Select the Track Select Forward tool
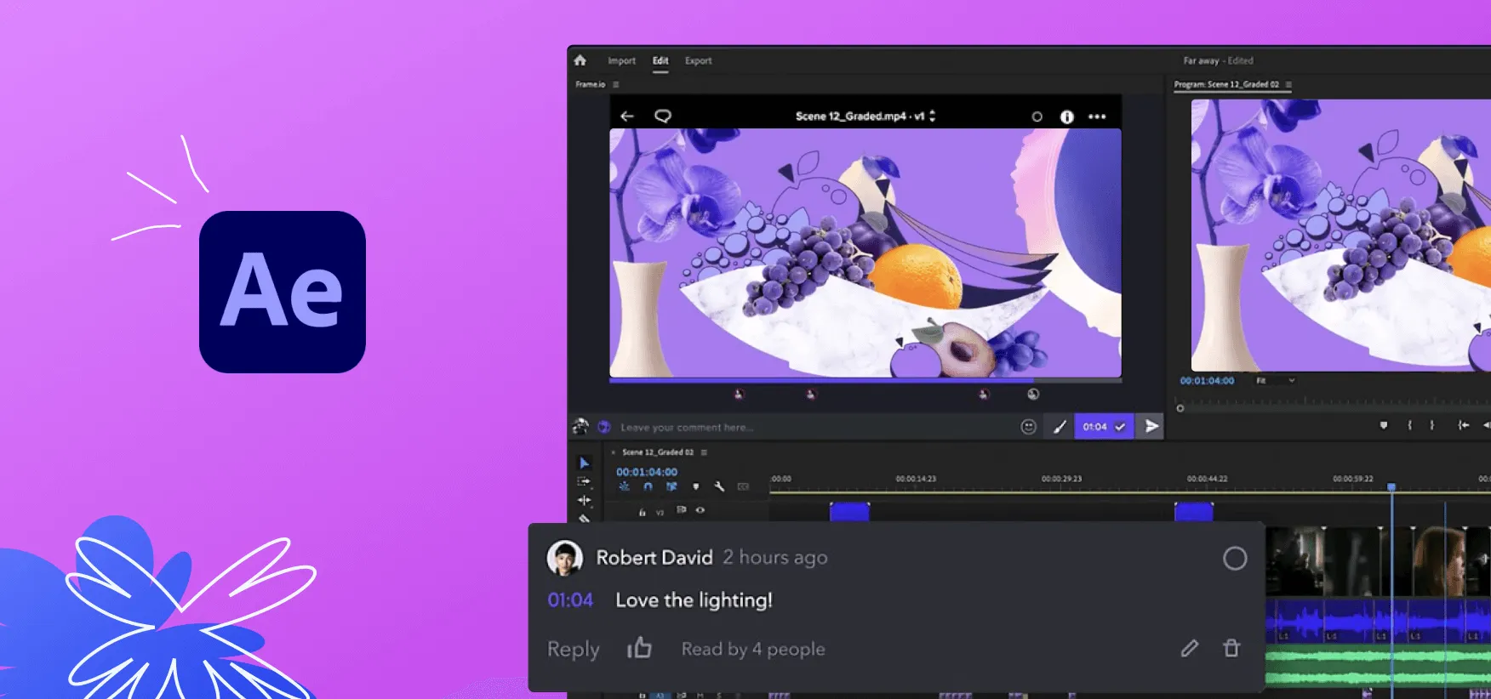The image size is (1491, 699). coord(585,481)
